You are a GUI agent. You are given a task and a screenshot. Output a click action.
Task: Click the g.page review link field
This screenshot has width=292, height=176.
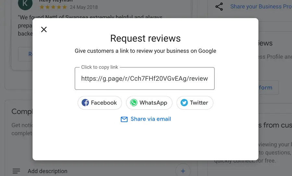(144, 78)
